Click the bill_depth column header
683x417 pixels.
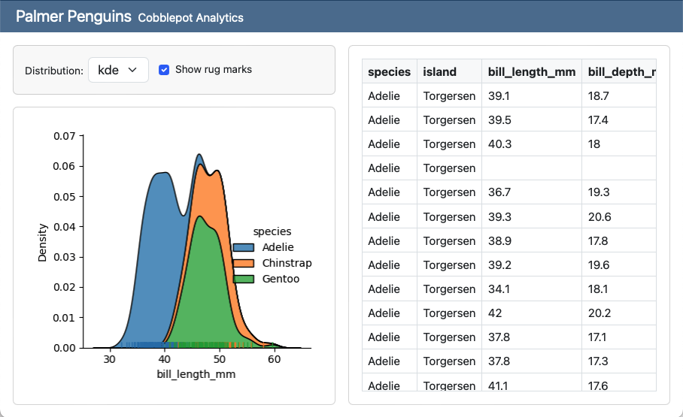point(620,72)
